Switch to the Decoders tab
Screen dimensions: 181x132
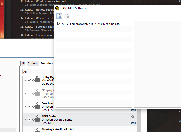coord(47,63)
